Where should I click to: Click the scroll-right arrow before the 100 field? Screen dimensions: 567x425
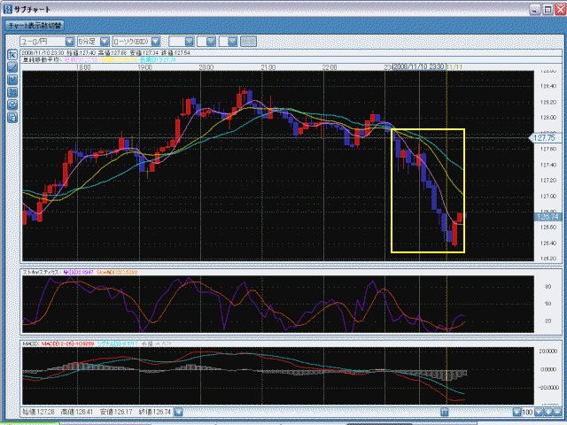pos(517,411)
